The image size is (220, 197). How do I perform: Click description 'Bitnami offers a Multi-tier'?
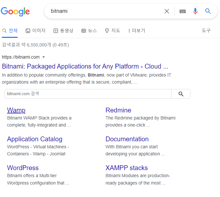click(x=32, y=176)
